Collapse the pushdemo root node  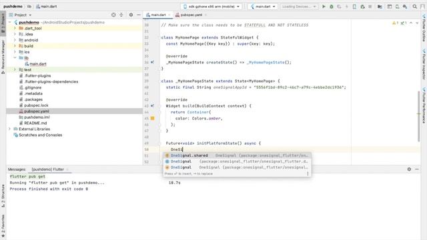[10, 22]
